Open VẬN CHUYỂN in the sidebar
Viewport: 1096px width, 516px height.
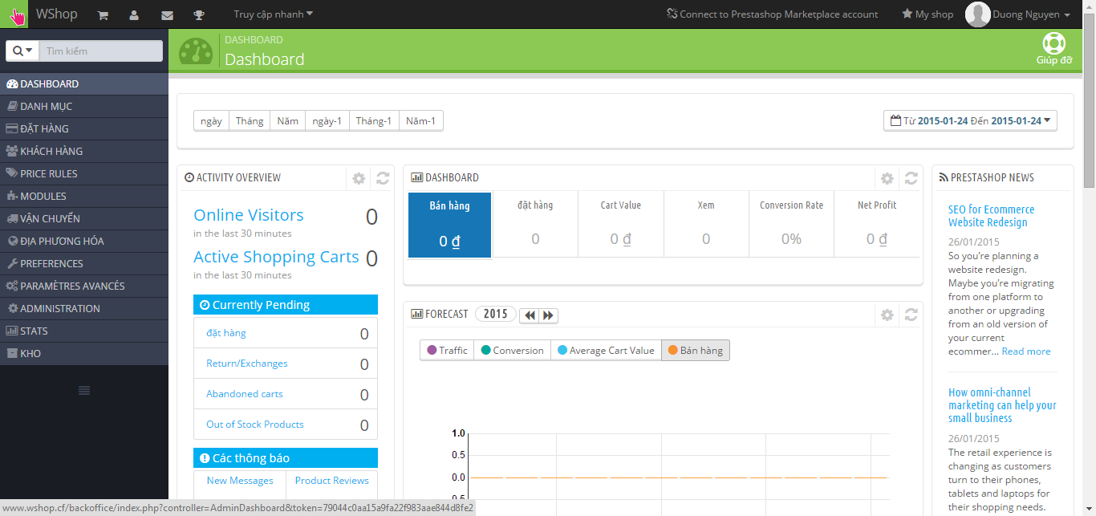(x=84, y=218)
